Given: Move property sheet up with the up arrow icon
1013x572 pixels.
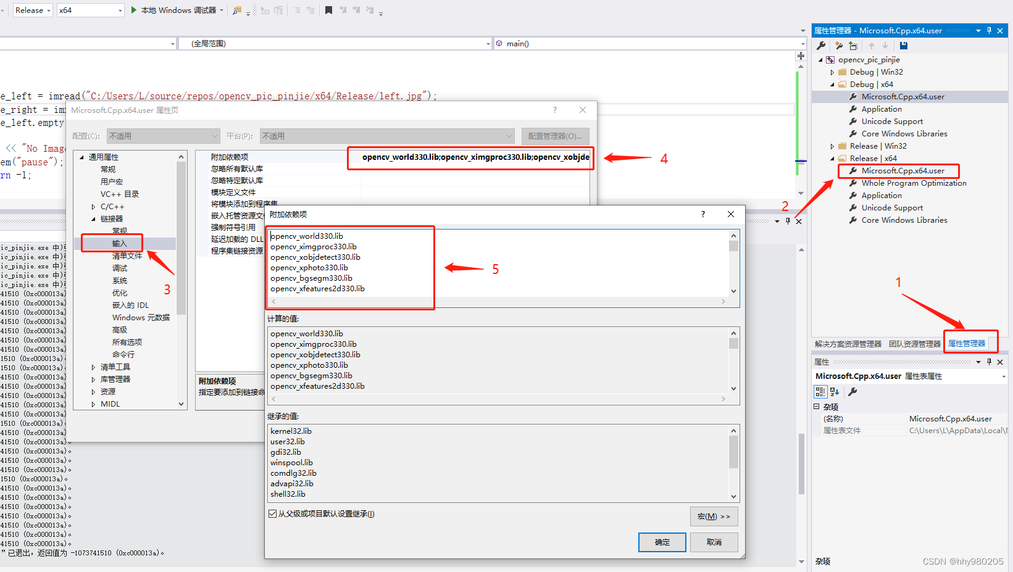Looking at the screenshot, I should (872, 46).
